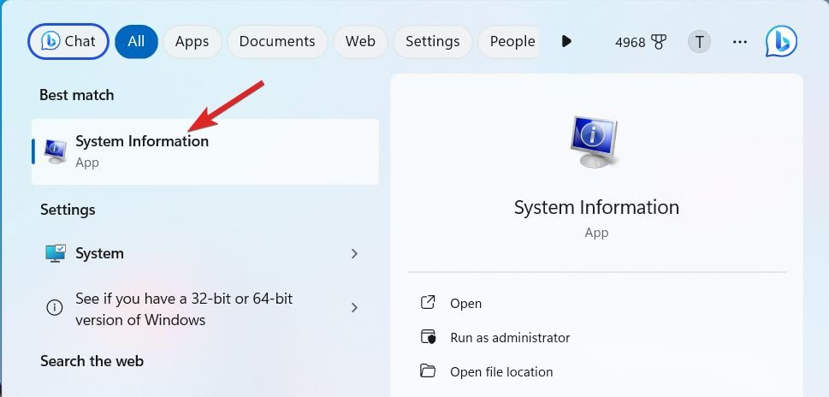Viewport: 829px width, 397px height.
Task: Switch to the Documents filter
Action: point(277,41)
